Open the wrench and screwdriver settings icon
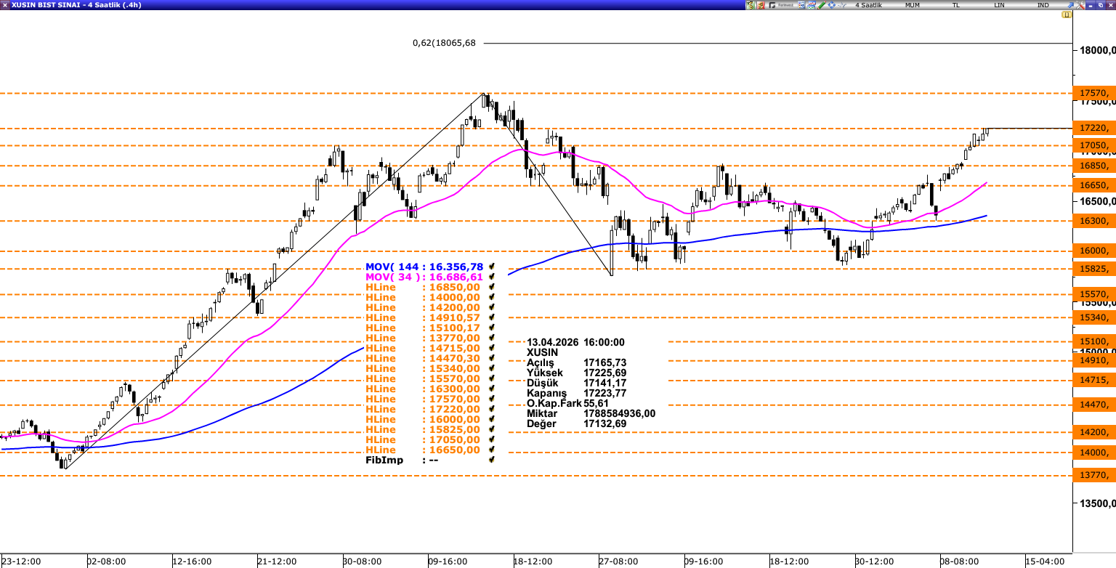Image resolution: width=1116 pixels, height=568 pixels. pos(1080,5)
